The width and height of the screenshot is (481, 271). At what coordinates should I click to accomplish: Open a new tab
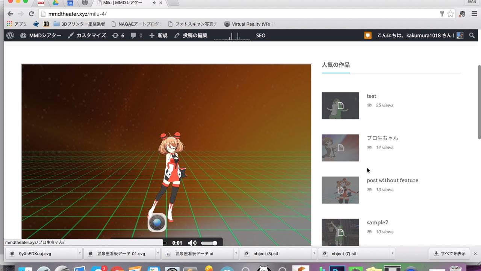click(173, 3)
